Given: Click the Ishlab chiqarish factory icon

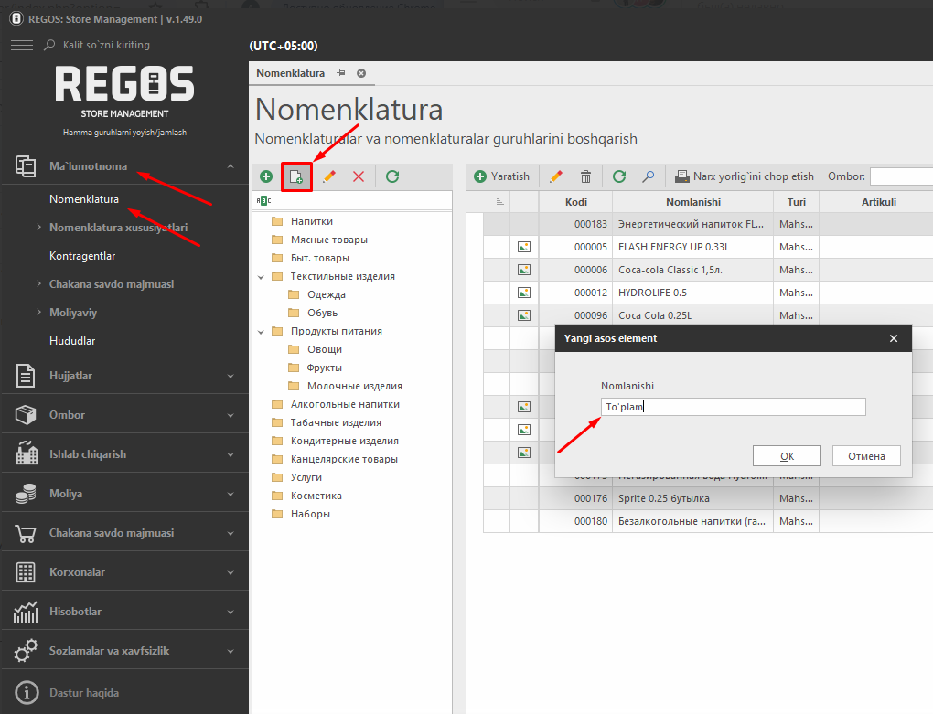Looking at the screenshot, I should click(27, 453).
